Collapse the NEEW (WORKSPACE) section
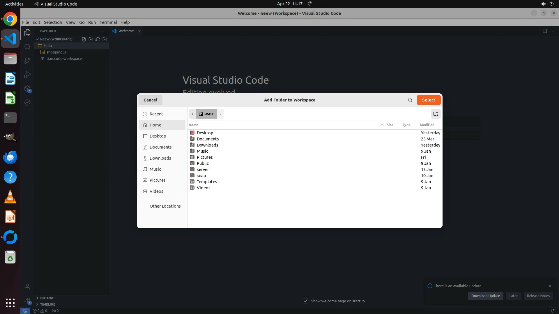This screenshot has width=559, height=314. point(37,39)
